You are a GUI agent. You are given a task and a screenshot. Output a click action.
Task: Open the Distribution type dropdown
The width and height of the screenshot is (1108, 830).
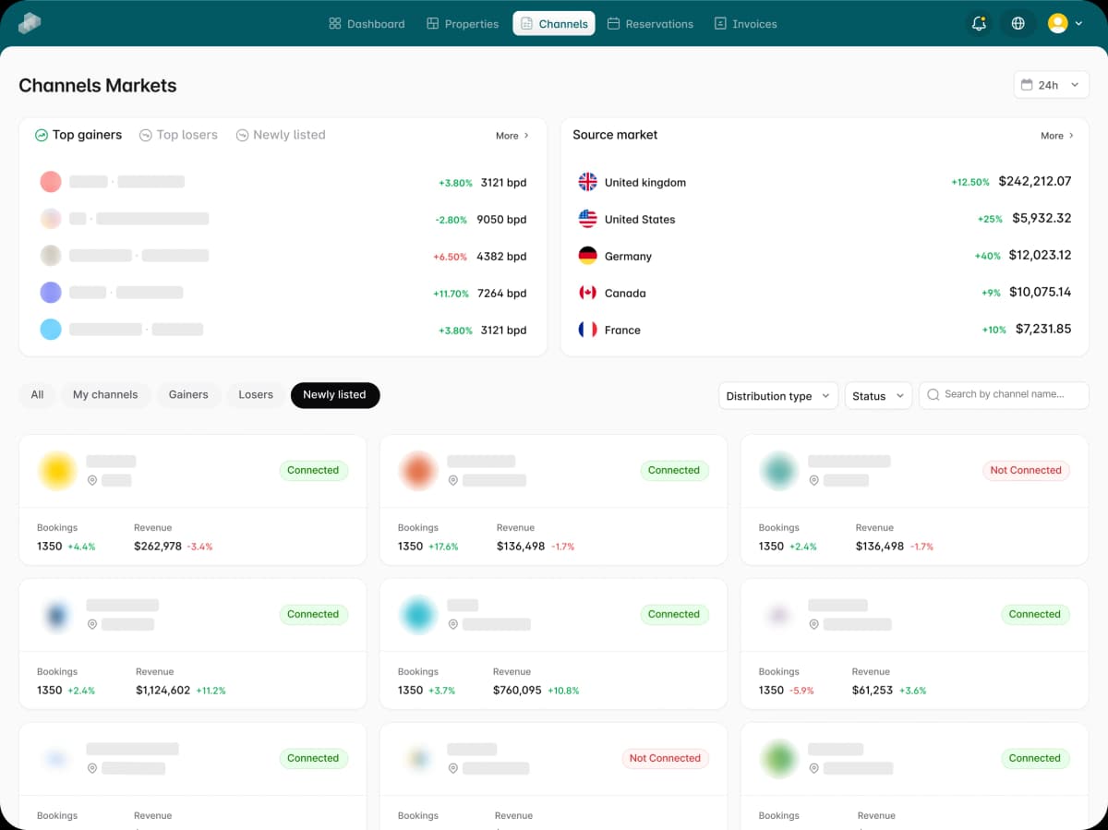point(777,396)
